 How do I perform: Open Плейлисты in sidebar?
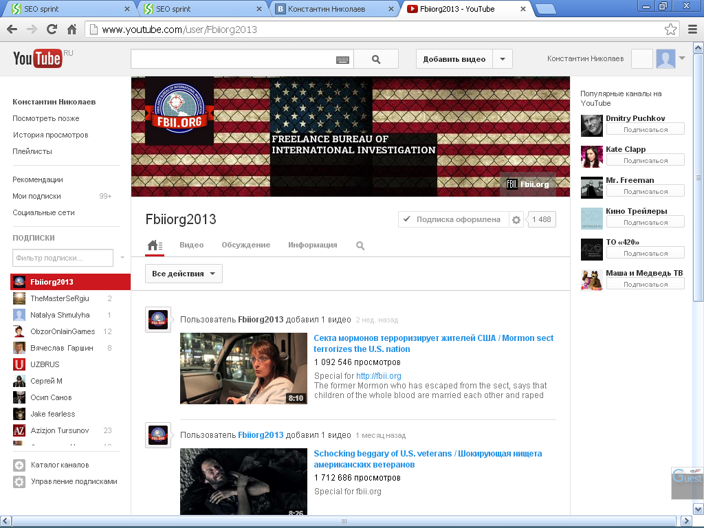pos(32,152)
